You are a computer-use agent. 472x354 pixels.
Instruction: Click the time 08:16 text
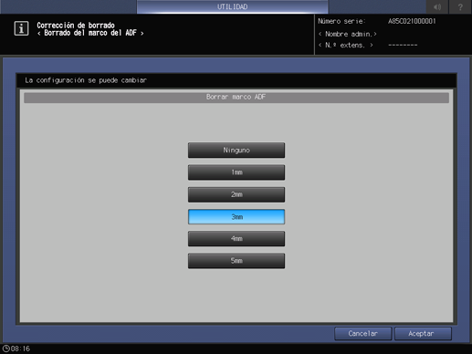[20, 349]
